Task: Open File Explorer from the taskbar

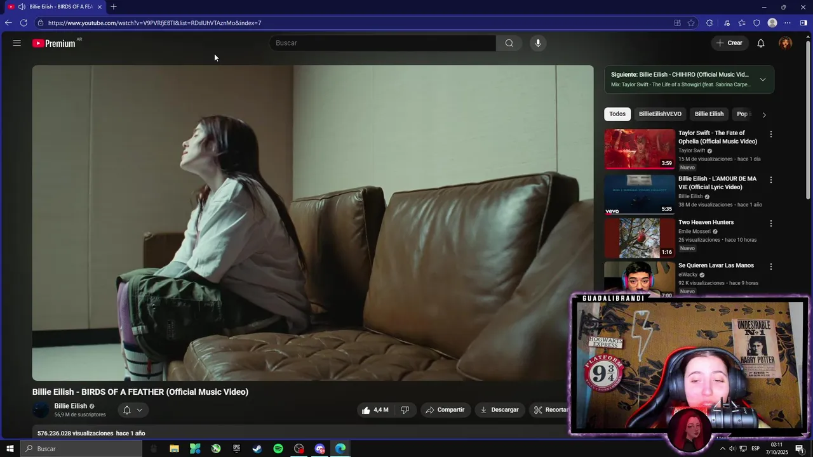Action: 174,449
